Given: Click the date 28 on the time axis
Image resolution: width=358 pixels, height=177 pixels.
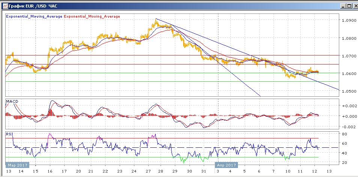Looking at the screenshot, I should point(161,171).
